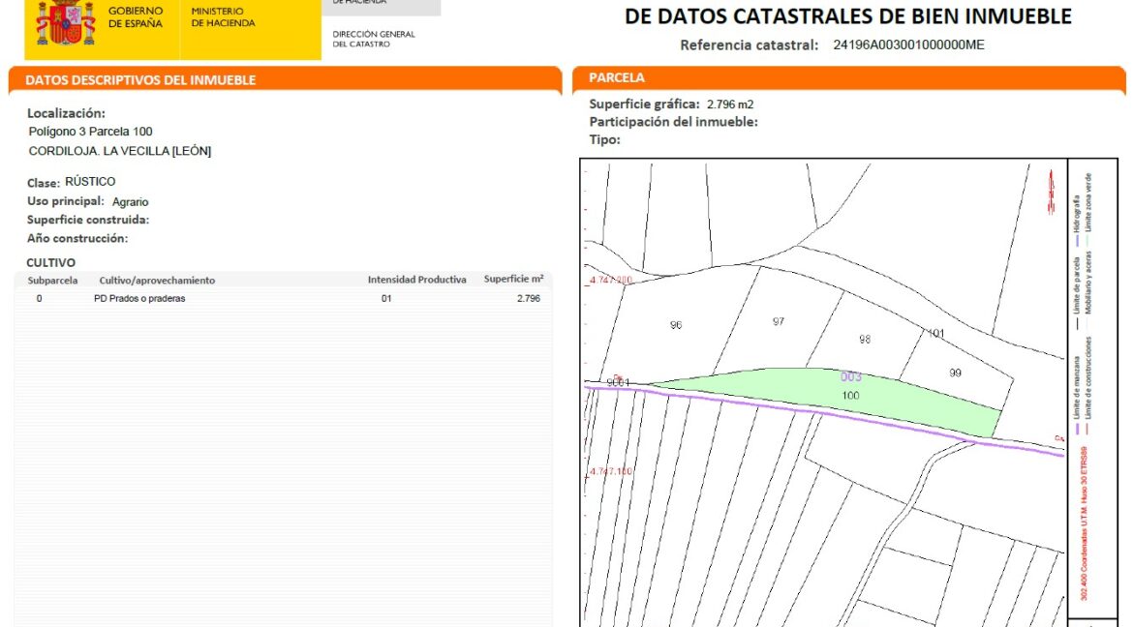Viewport: 1133px width, 627px height.
Task: Click parcel label 101 on the map
Action: pyautogui.click(x=935, y=333)
